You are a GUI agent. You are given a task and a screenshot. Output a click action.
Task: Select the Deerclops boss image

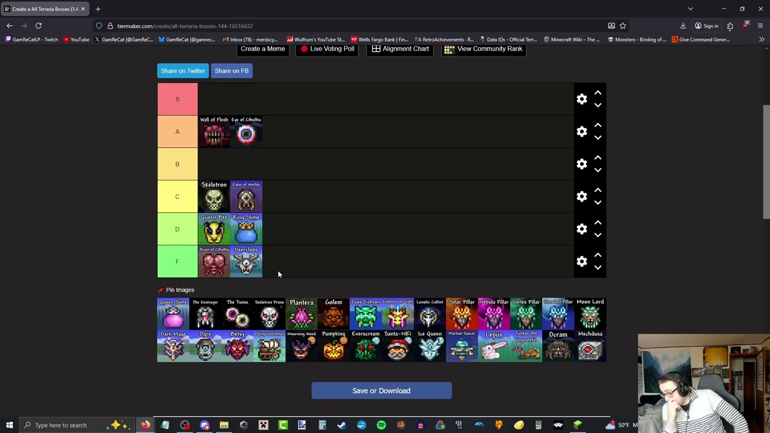pos(246,262)
